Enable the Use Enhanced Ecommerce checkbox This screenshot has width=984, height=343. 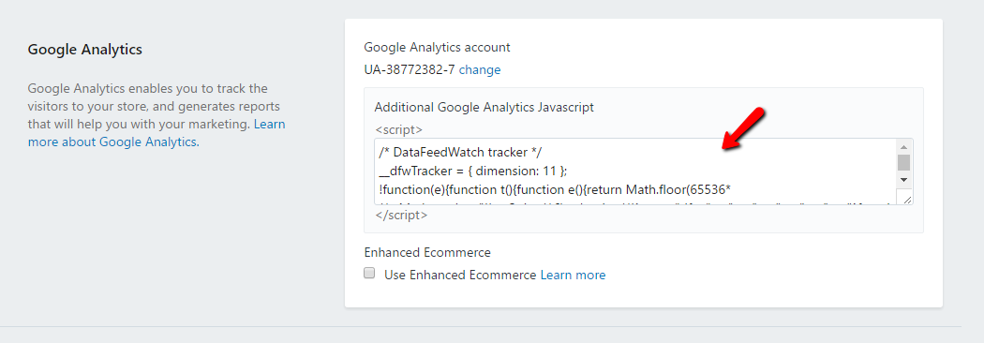pyautogui.click(x=369, y=274)
